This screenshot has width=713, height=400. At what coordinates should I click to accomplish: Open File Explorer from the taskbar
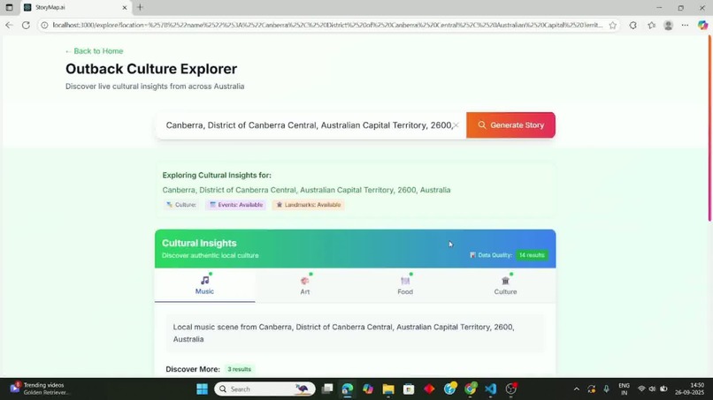(388, 389)
